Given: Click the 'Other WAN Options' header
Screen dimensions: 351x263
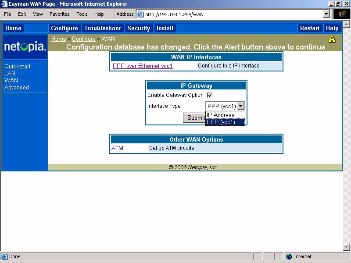Looking at the screenshot, I should click(x=196, y=139).
